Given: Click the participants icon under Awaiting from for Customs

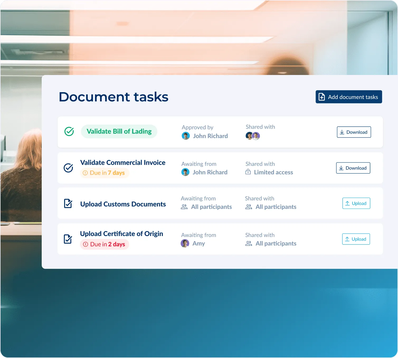Looking at the screenshot, I should (x=184, y=207).
